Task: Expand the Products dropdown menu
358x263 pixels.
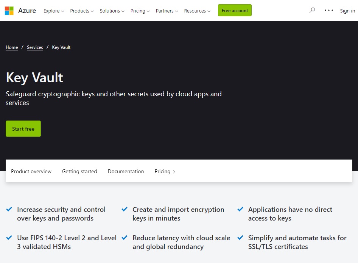Action: [82, 11]
